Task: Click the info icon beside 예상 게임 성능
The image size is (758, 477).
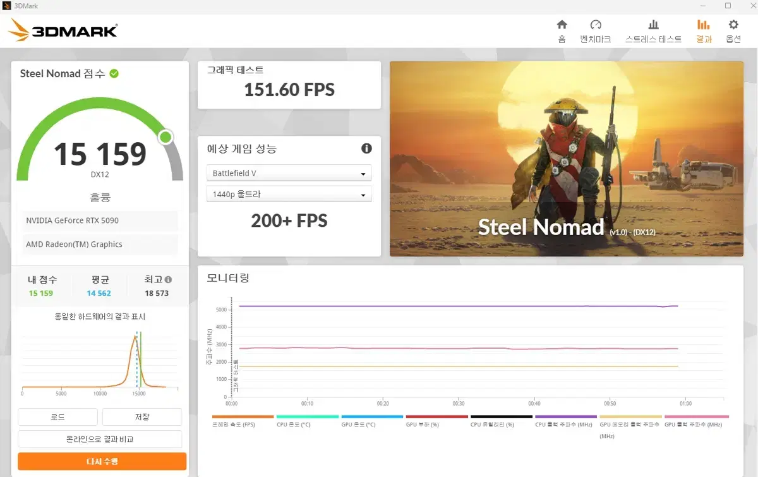Action: coord(366,148)
